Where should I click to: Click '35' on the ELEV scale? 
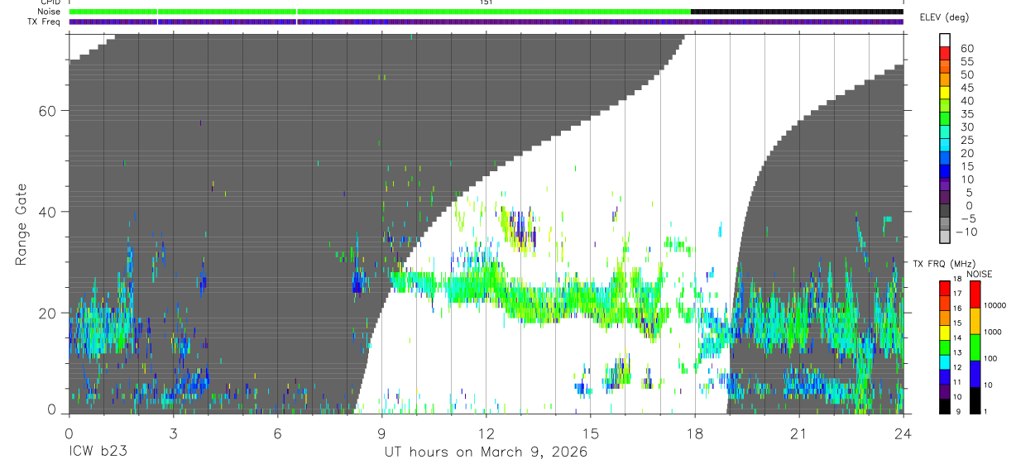click(966, 114)
